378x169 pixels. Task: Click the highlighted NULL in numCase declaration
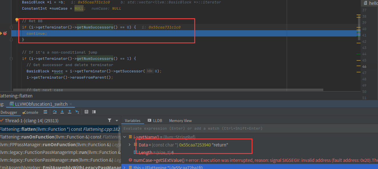click(x=79, y=9)
